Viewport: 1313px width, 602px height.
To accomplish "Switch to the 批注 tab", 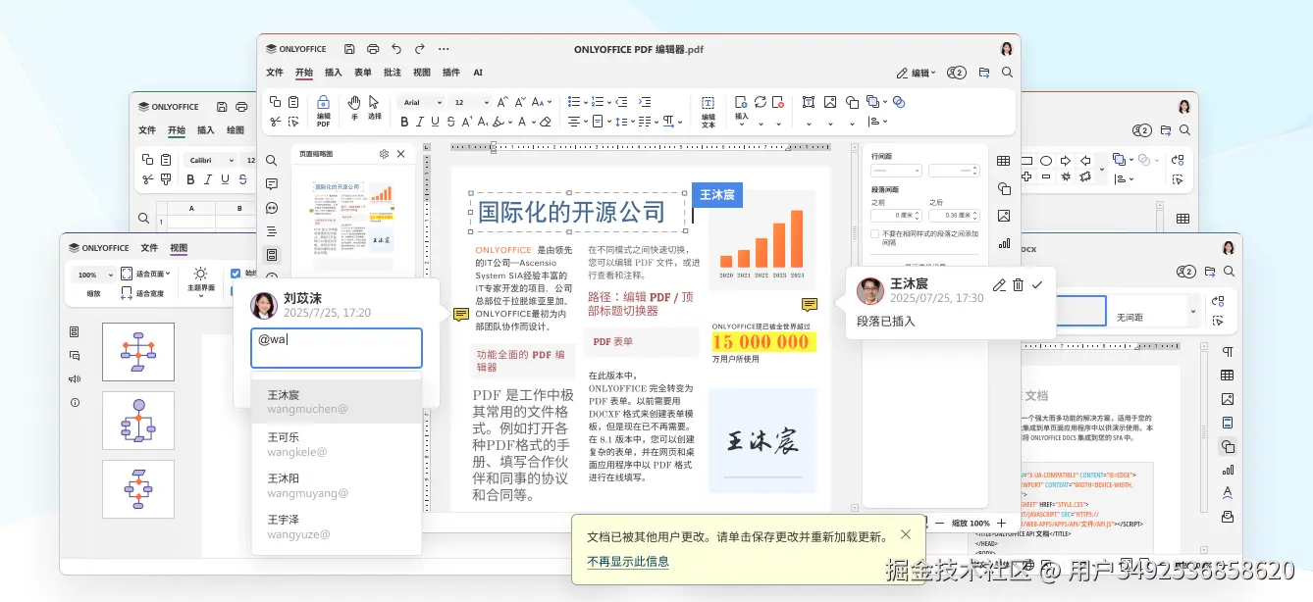I will 393,73.
